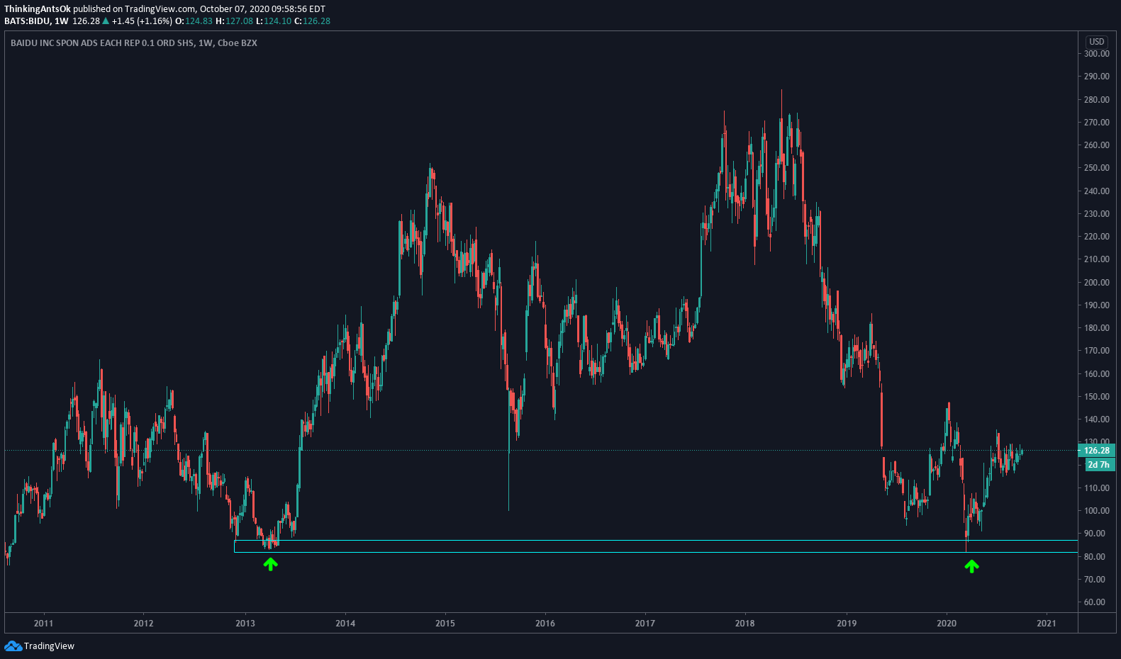This screenshot has height=659, width=1121.
Task: Click the 60.00 price axis label
Action: [x=1095, y=602]
